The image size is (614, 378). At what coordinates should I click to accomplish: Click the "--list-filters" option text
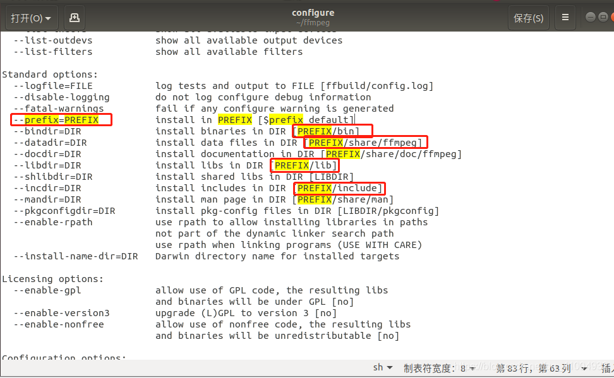click(53, 52)
